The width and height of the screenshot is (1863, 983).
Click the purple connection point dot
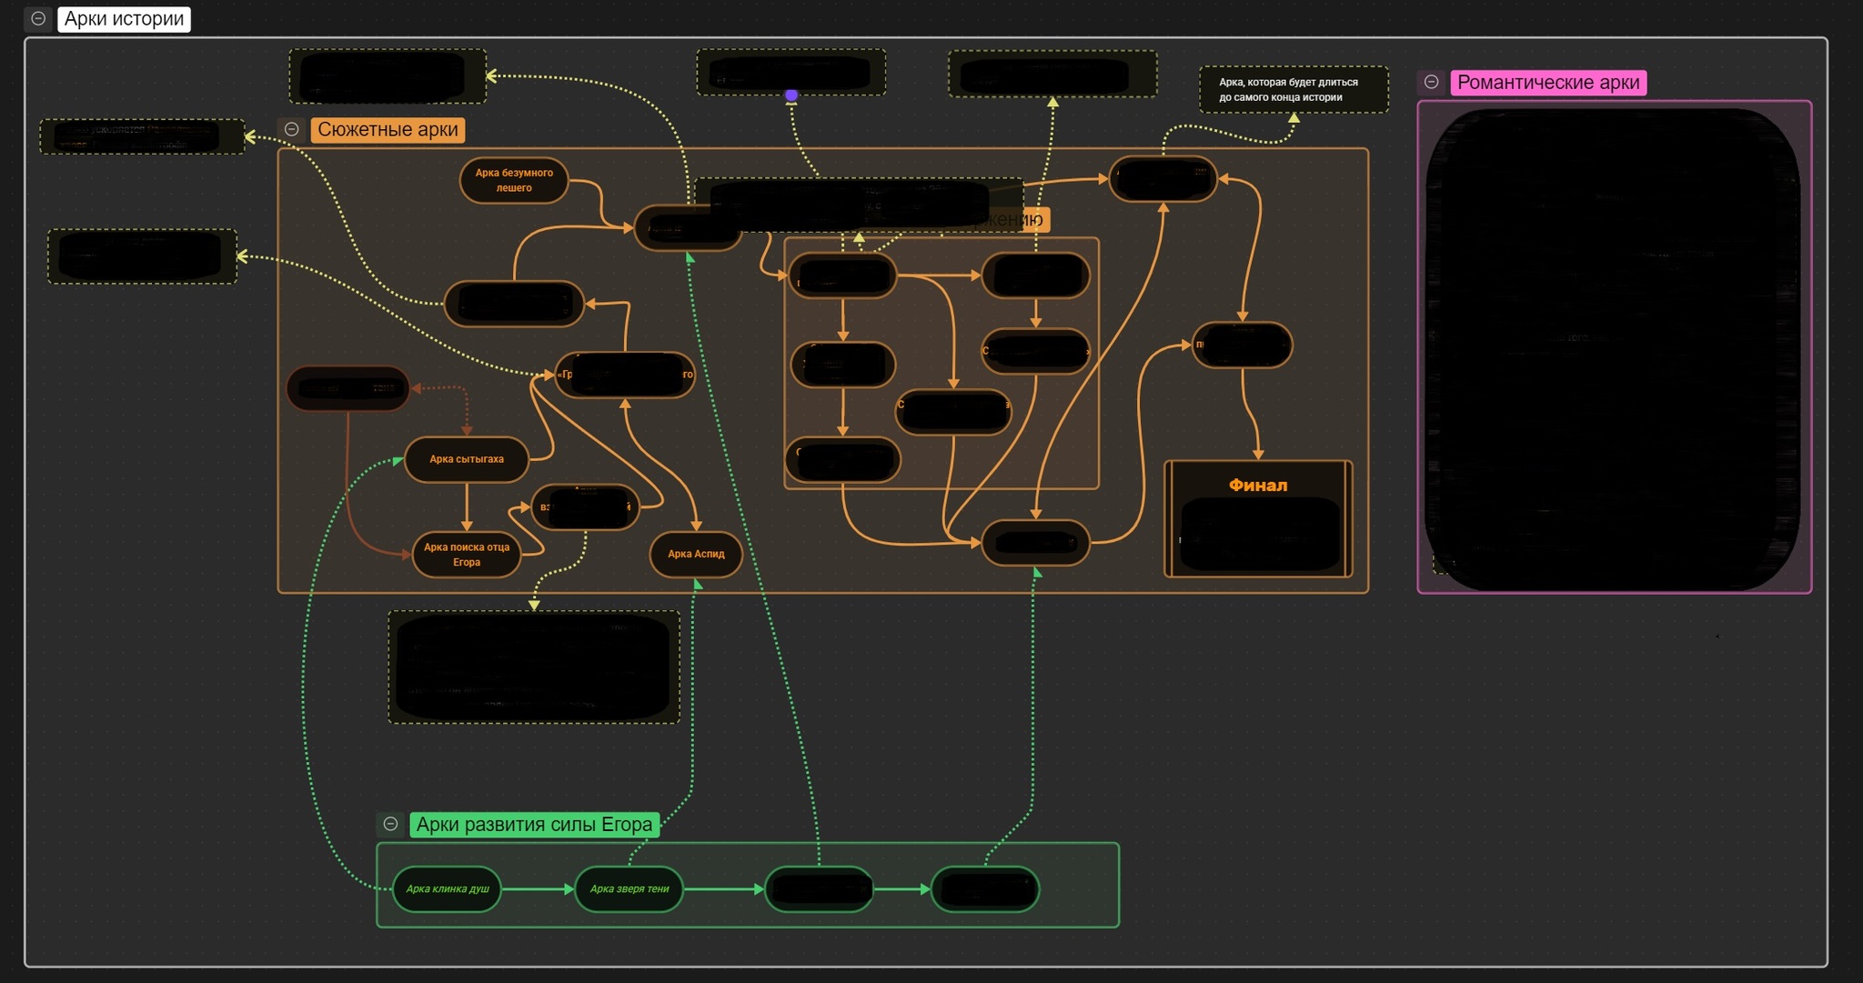coord(791,95)
